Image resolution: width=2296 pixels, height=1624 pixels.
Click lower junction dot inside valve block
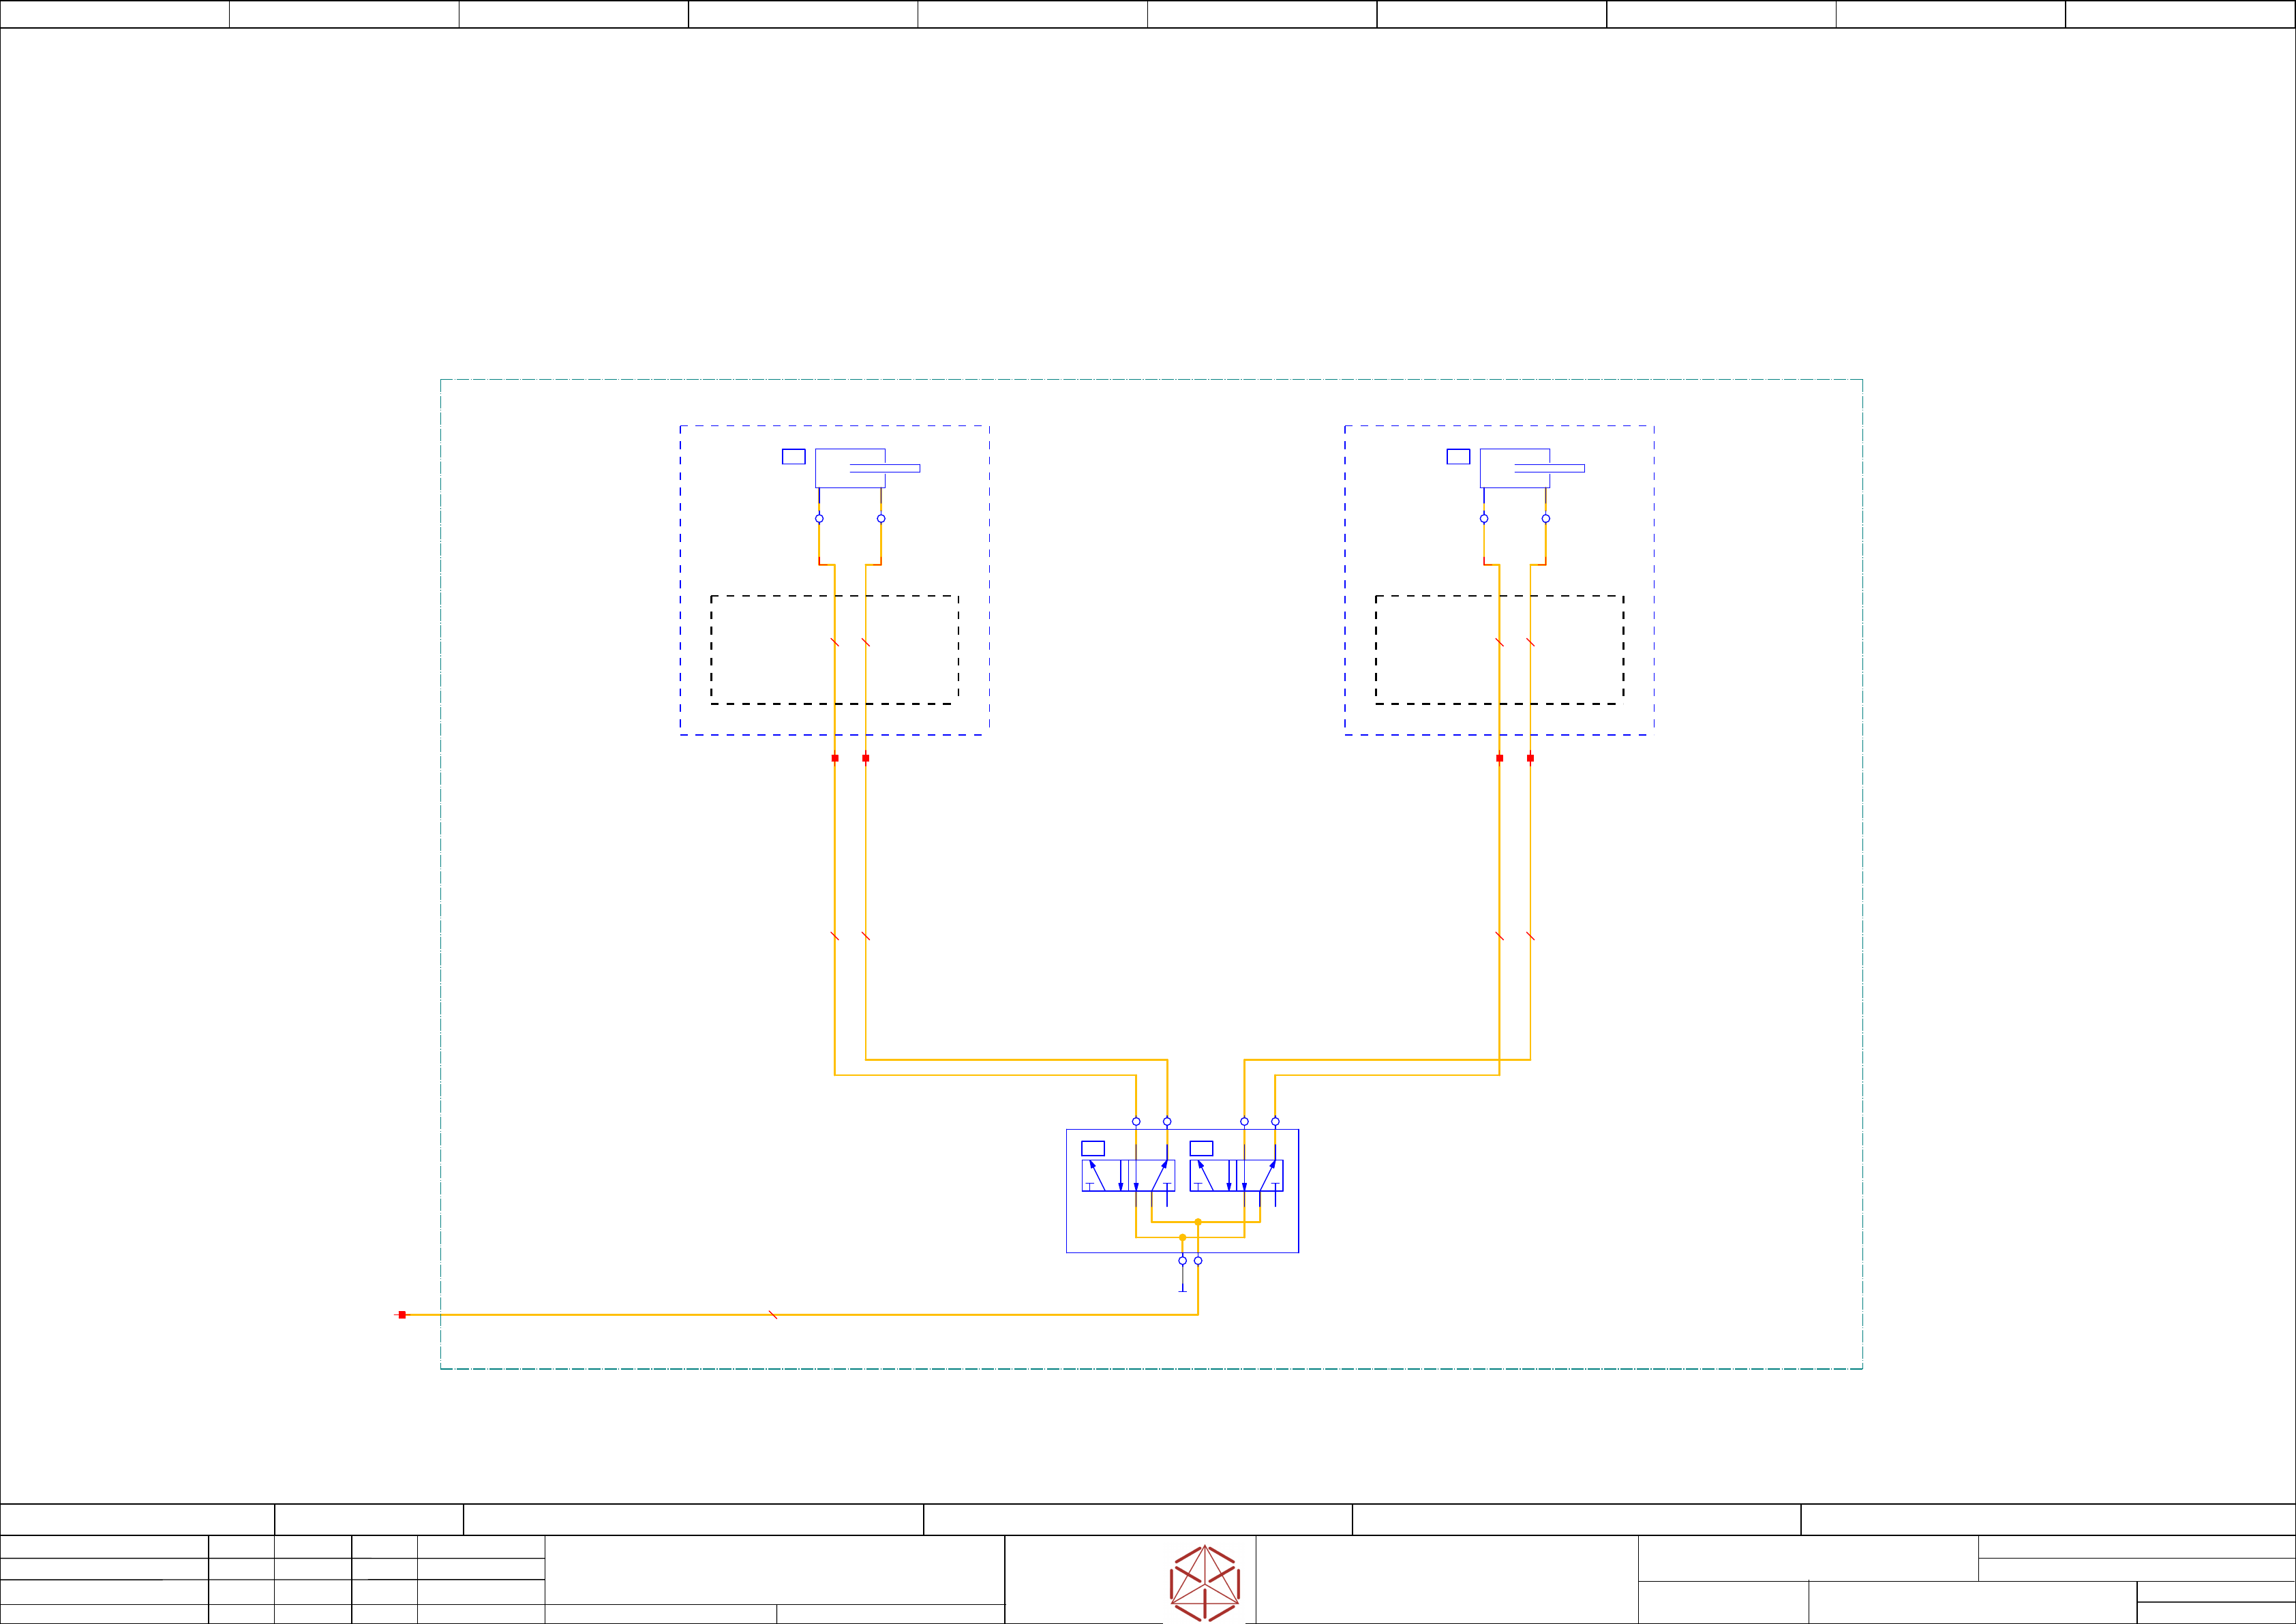1182,1237
